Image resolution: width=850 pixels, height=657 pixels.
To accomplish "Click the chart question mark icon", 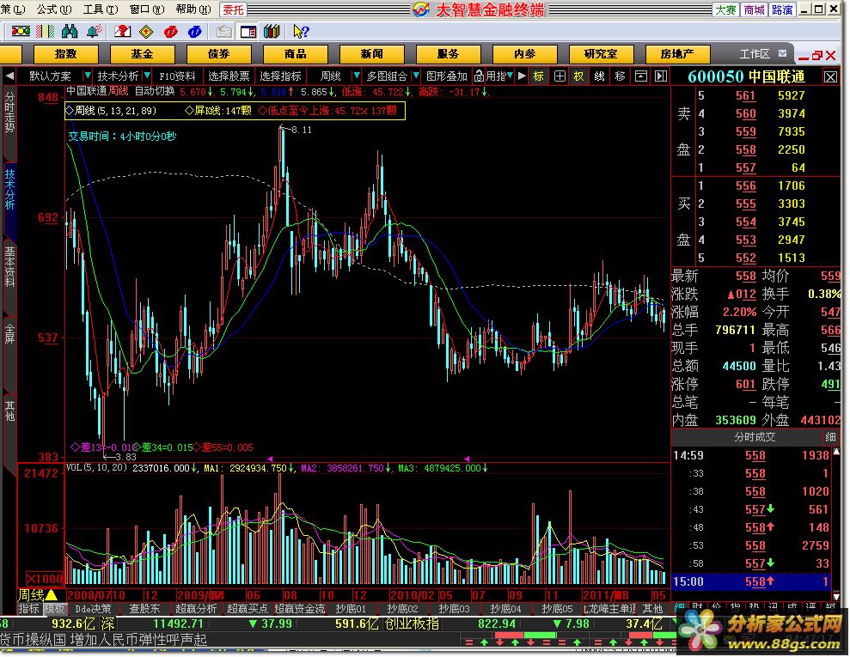I will coord(122,32).
